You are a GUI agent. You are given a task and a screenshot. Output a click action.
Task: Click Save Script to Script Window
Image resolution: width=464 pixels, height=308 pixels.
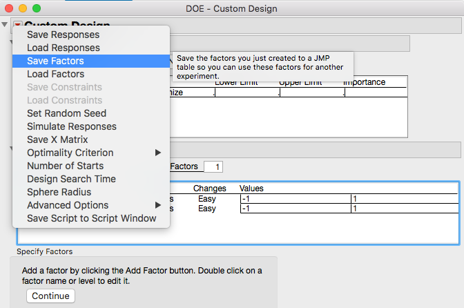91,218
